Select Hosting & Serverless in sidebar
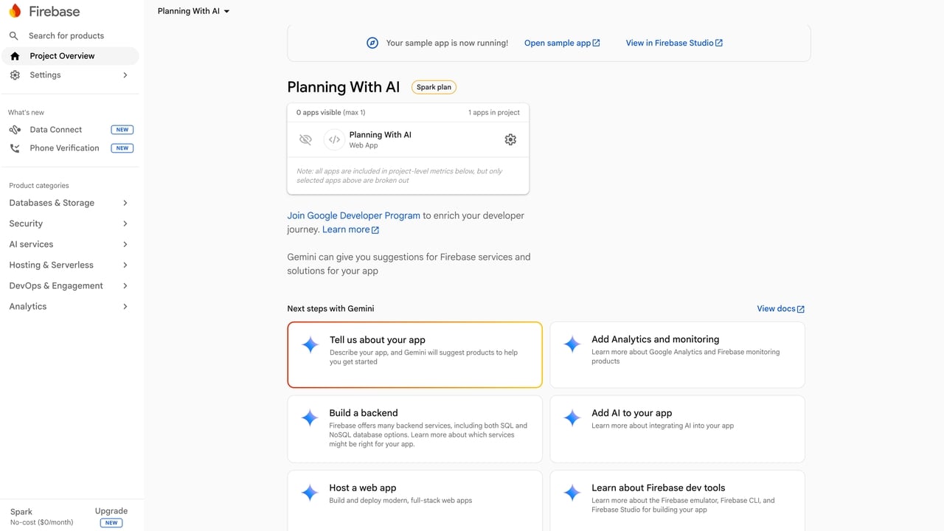 tap(69, 265)
